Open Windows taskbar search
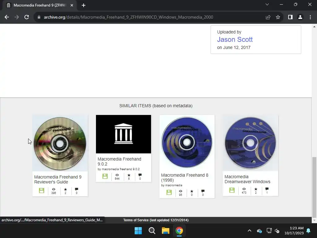 (x=152, y=231)
